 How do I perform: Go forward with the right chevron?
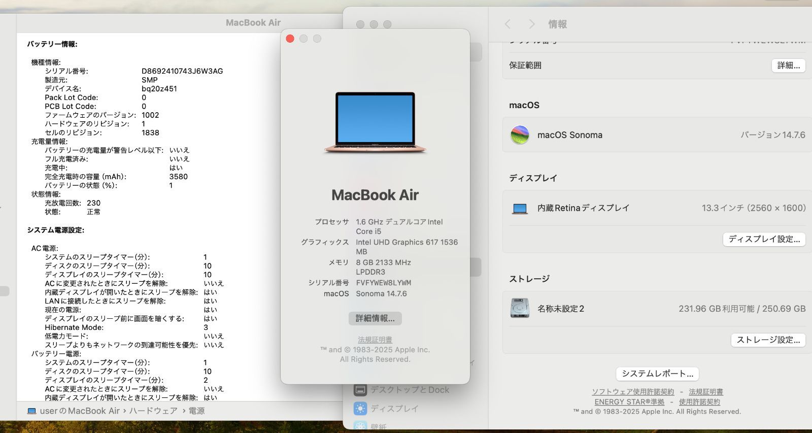[531, 24]
